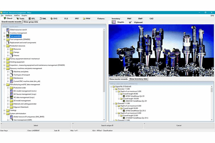
Task: Select Depth of cut maximum 5.000 folder
Action: tap(131, 92)
